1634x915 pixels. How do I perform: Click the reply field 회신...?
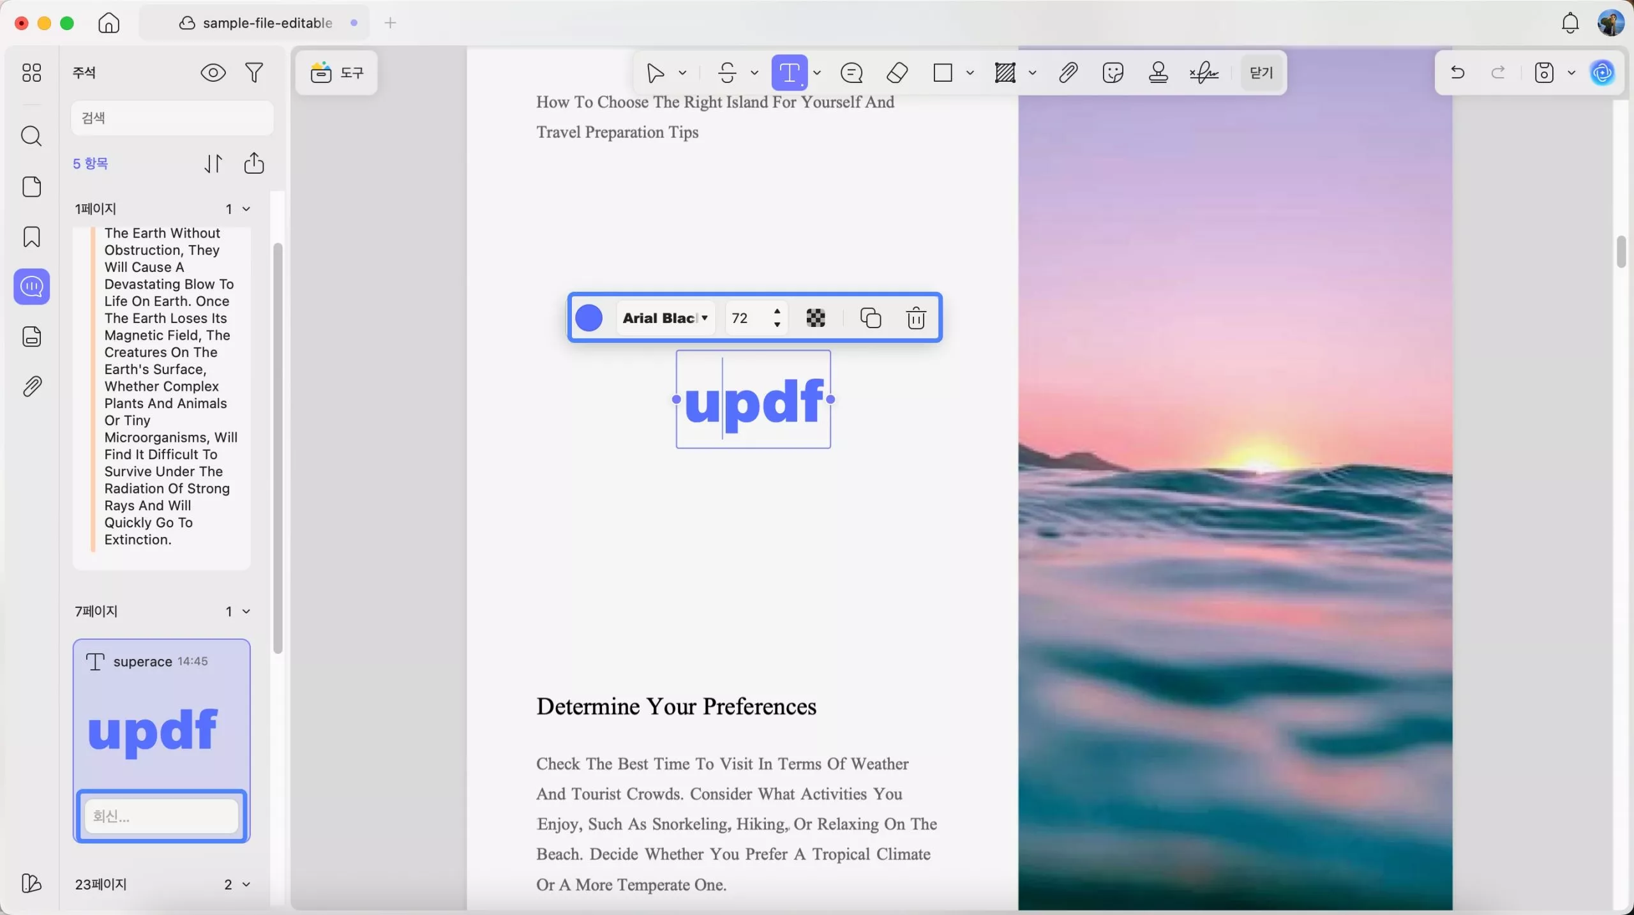pos(161,816)
